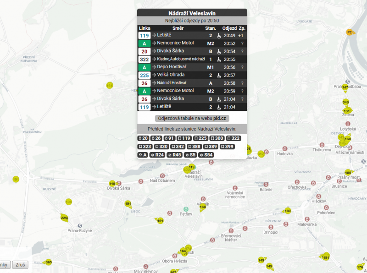Open bus line 323 badge
Screen dimensions: 367x273
145,147
